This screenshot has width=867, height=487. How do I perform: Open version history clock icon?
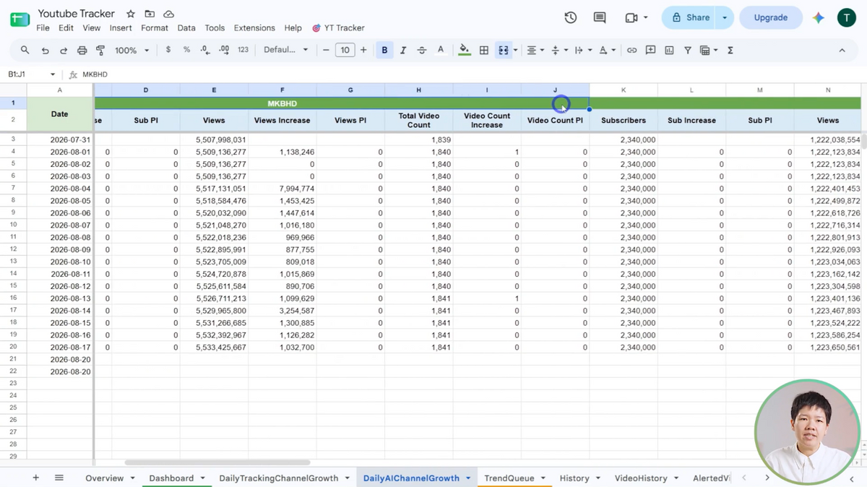point(571,17)
